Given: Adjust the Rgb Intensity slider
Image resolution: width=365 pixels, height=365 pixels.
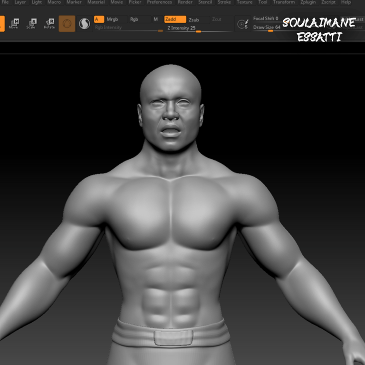Looking at the screenshot, I should tap(128, 28).
